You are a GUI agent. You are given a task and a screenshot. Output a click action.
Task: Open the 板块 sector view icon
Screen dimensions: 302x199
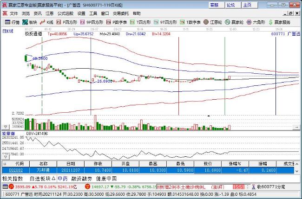point(30,22)
